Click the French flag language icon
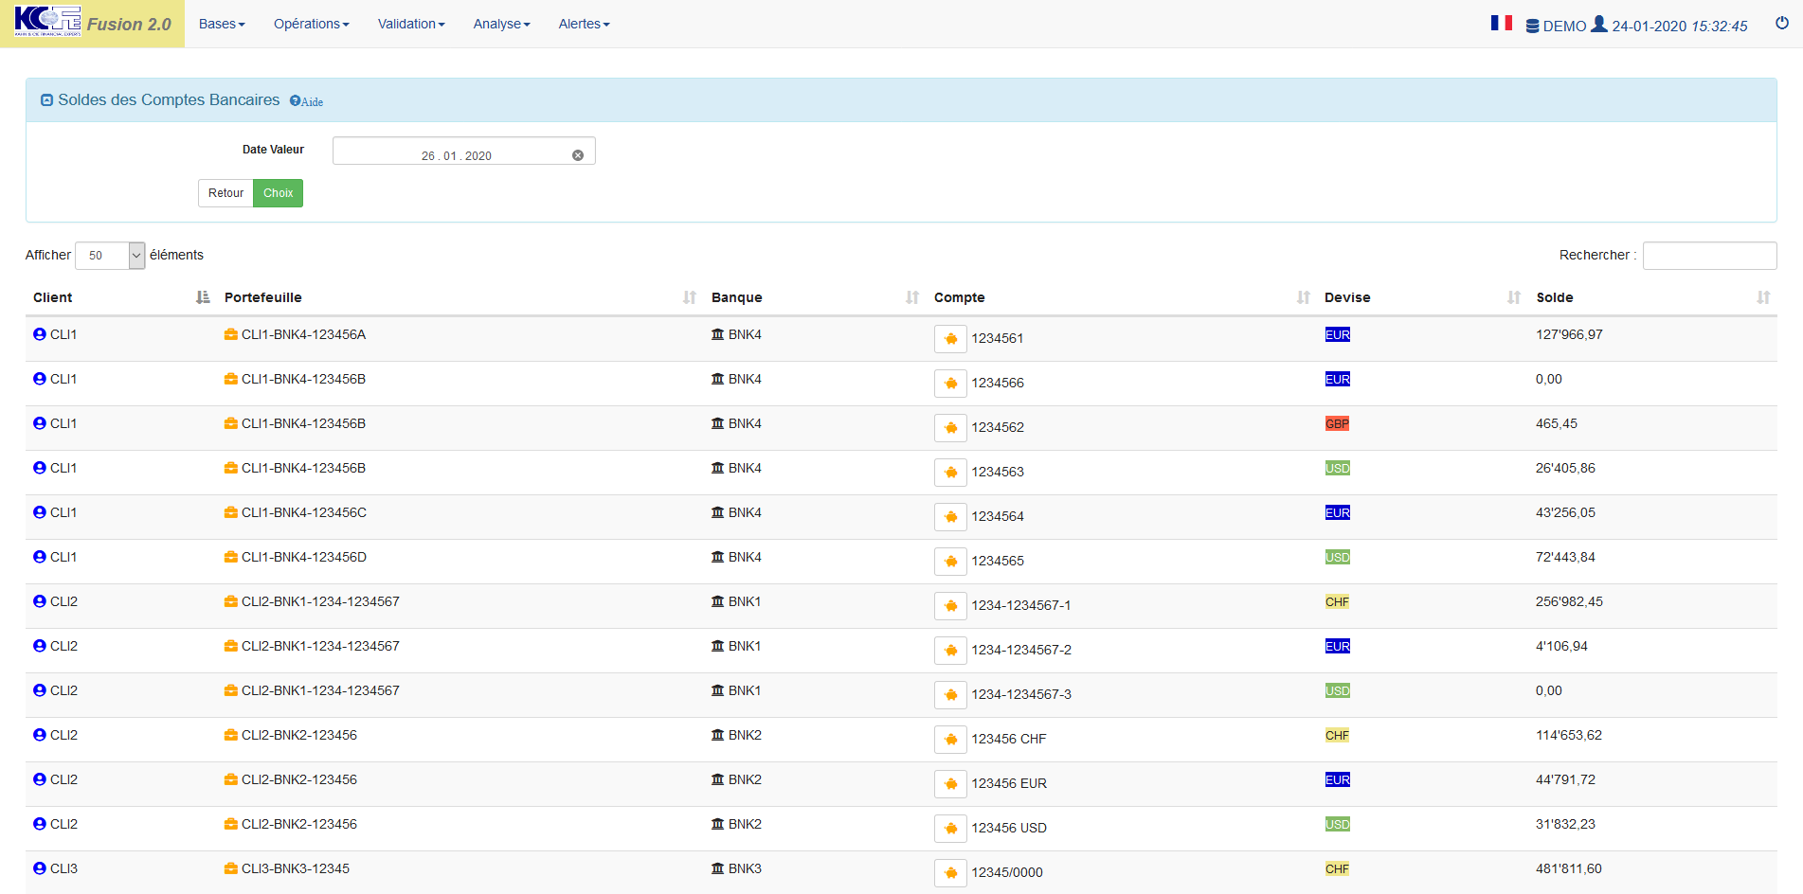The width and height of the screenshot is (1803, 894). pos(1501,23)
